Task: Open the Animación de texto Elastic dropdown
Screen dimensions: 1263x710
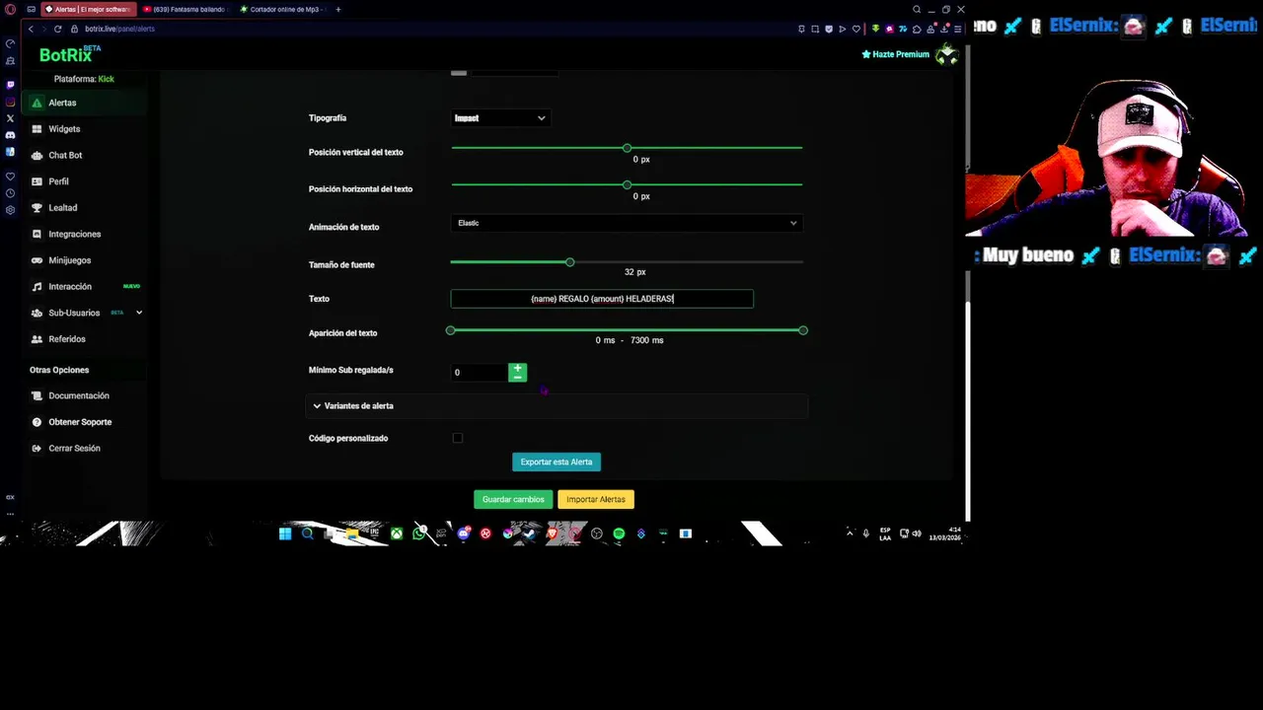Action: (x=627, y=223)
